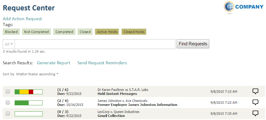The height and width of the screenshot is (120, 266).
Task: Open Add Action Request link
Action: coord(22,19)
